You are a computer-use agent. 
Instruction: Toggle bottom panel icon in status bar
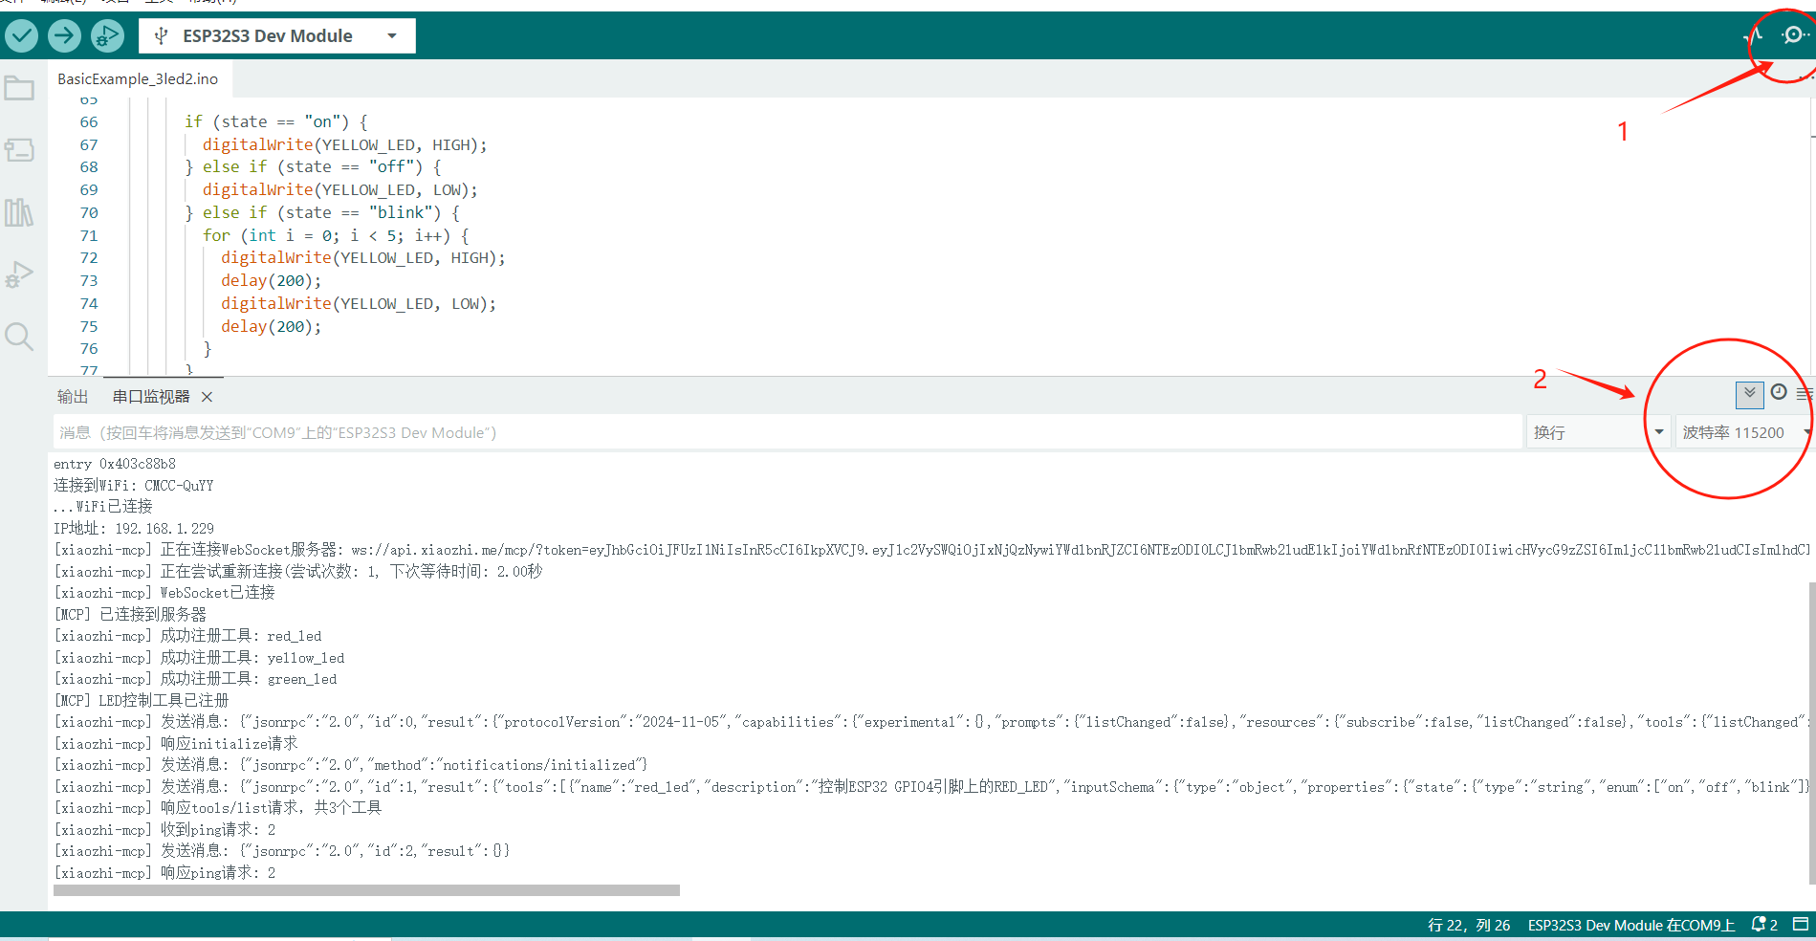[x=1800, y=924]
